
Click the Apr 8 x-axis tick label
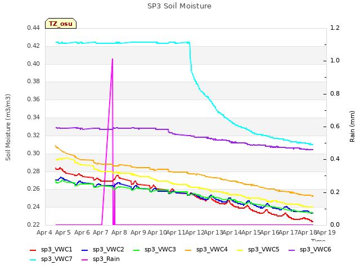(119, 232)
